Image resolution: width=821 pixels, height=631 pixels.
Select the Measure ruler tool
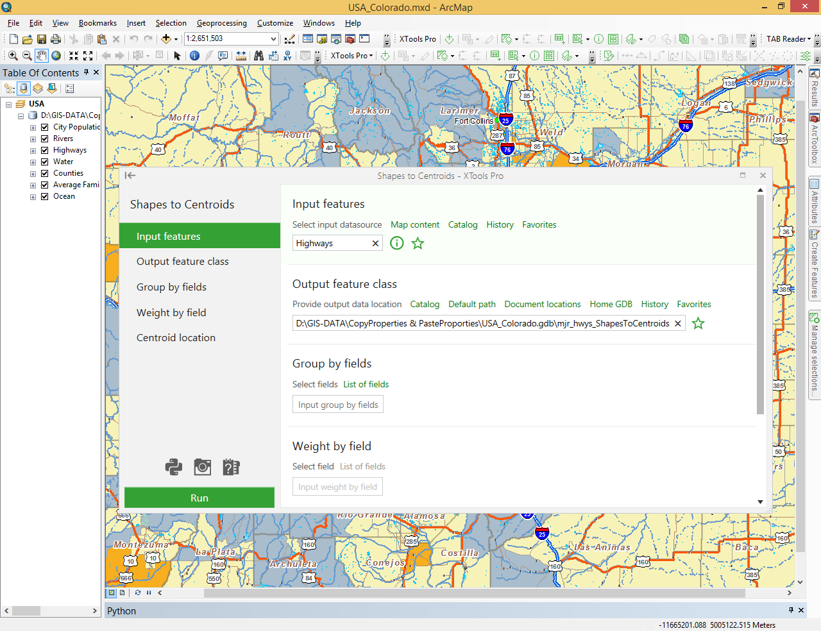[241, 56]
